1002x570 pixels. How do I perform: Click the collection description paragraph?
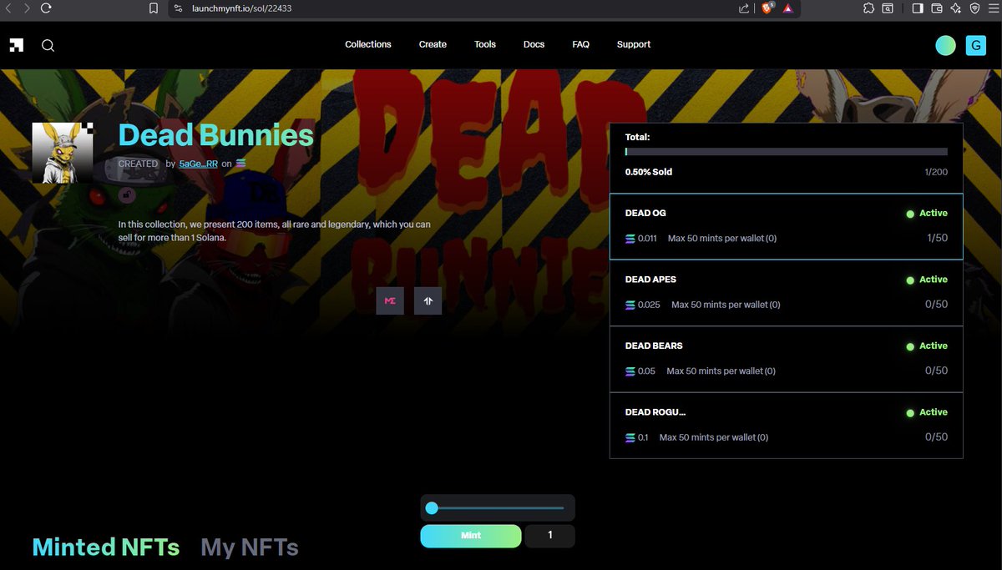[275, 231]
